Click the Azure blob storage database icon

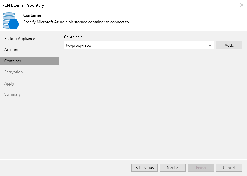pos(11,21)
